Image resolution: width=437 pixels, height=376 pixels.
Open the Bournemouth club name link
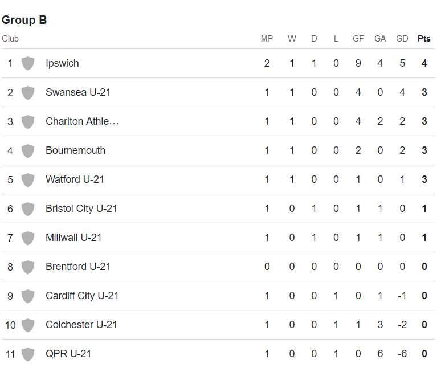(x=75, y=150)
